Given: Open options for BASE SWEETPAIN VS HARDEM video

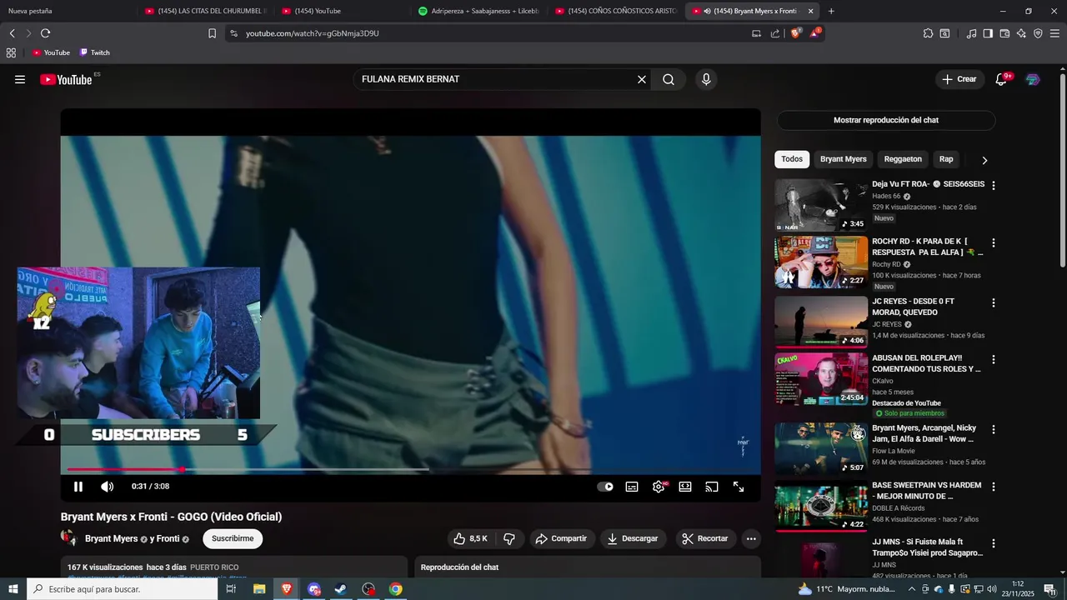Looking at the screenshot, I should point(993,487).
